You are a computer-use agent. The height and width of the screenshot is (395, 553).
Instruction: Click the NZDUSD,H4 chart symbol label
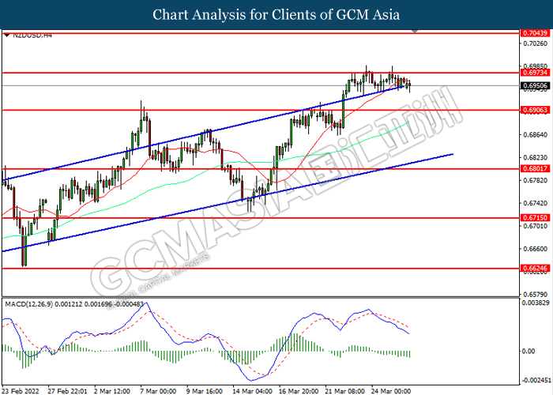click(32, 36)
